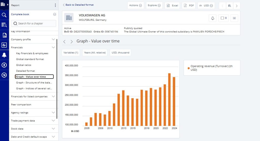Image resolution: width=260 pixels, height=141 pixels.
Task: Click the tallest 2023 revenue bar
Action: pyautogui.click(x=169, y=100)
